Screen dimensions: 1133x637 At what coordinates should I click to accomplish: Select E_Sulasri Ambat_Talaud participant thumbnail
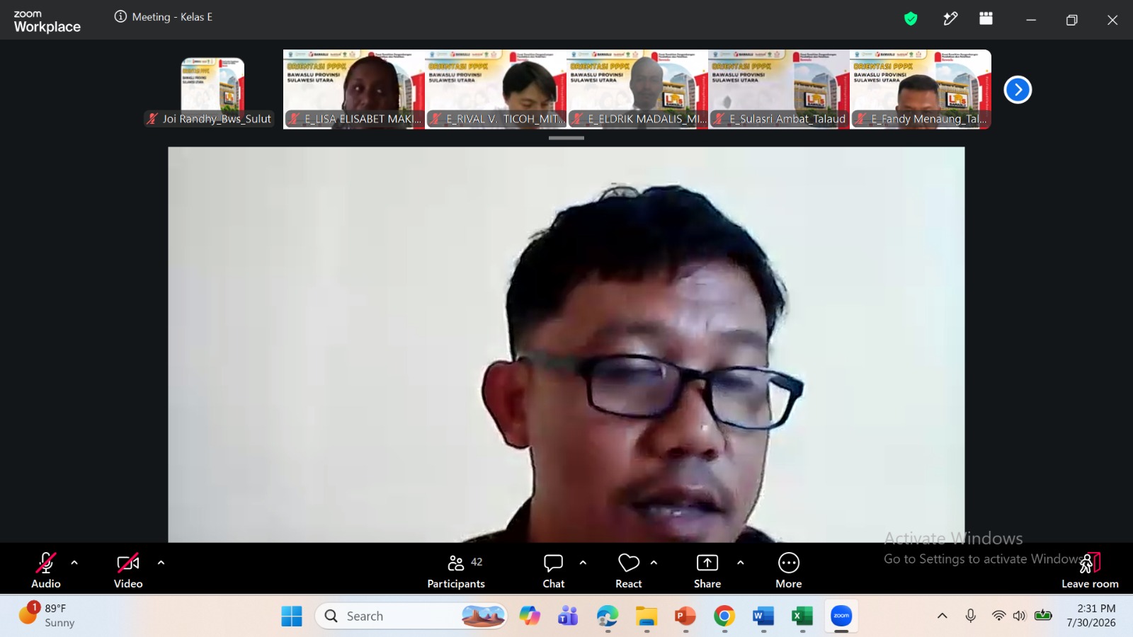click(x=779, y=89)
